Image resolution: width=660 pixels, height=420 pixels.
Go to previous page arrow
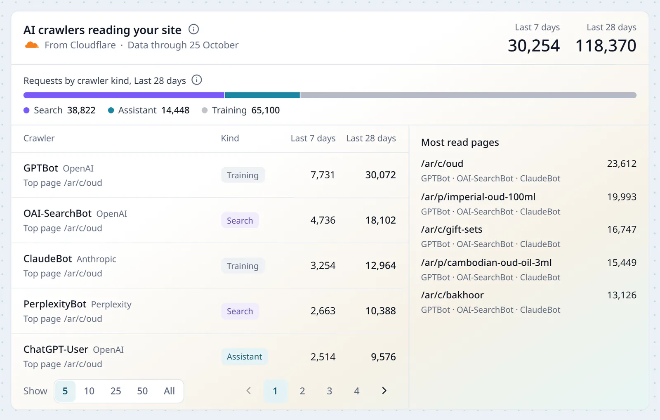click(248, 391)
